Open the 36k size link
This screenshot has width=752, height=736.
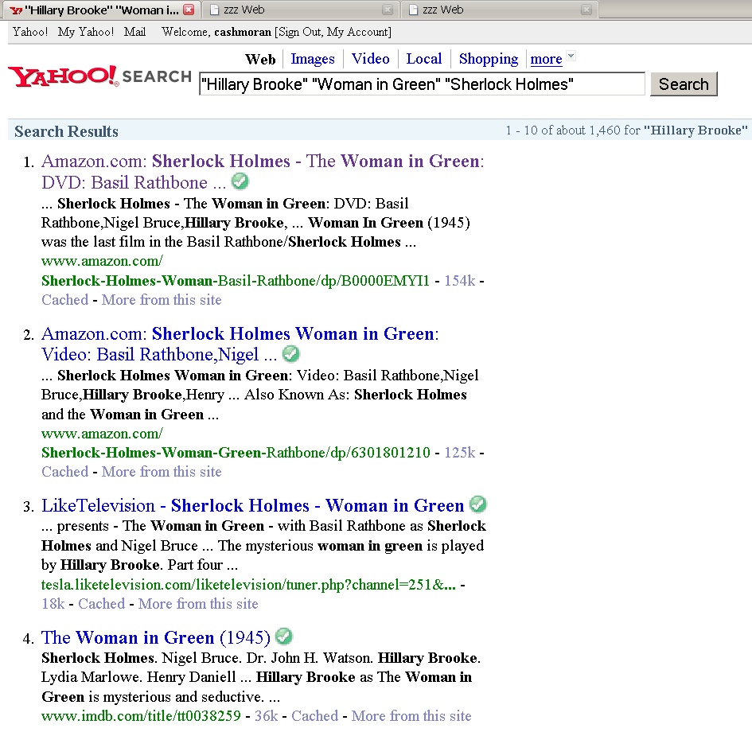(x=266, y=716)
